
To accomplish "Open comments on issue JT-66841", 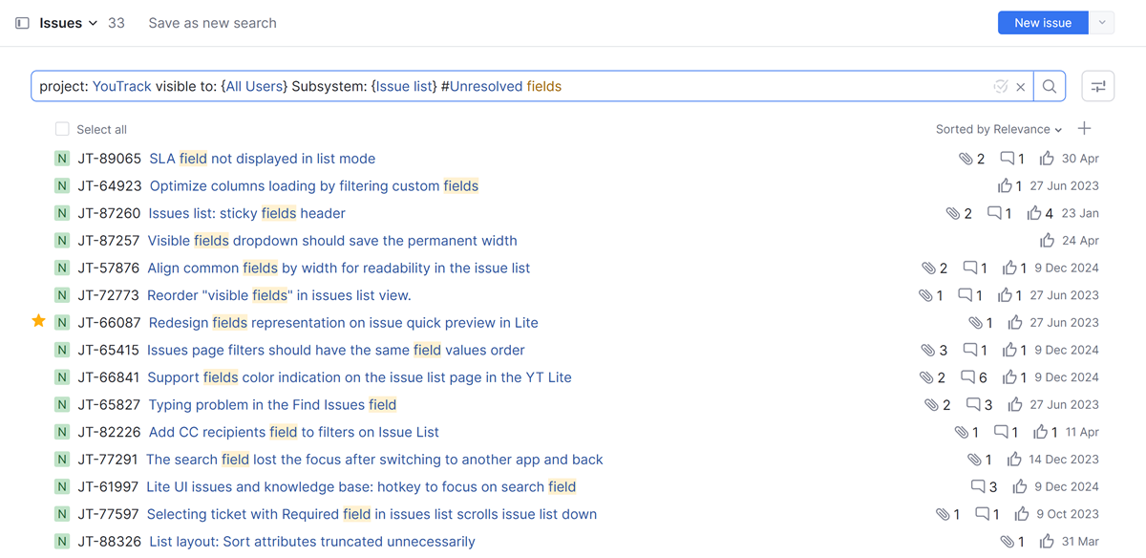I will (969, 376).
